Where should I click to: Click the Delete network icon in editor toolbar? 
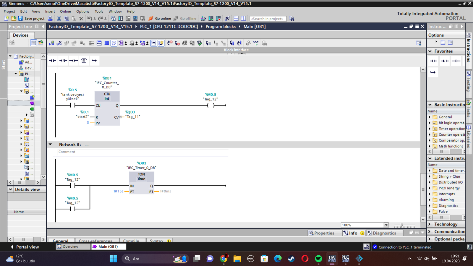[59, 43]
